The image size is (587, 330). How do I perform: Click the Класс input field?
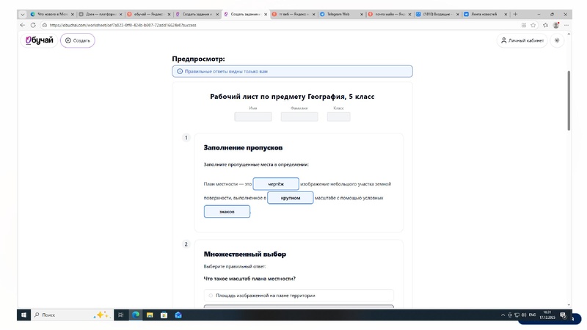[339, 117]
